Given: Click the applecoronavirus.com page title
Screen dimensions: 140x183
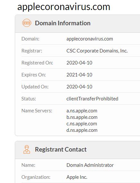Looking at the screenshot, I should 64,7.
